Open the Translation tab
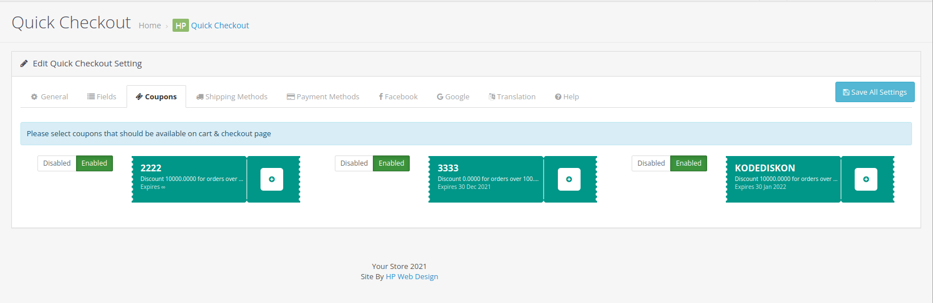Screen dimensions: 933x303 coord(512,97)
